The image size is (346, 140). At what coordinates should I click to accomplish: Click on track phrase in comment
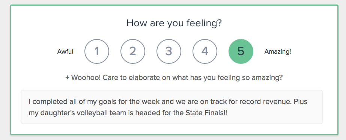212,102
